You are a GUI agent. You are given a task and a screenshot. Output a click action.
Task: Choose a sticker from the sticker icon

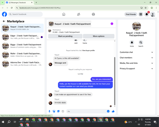59,111
